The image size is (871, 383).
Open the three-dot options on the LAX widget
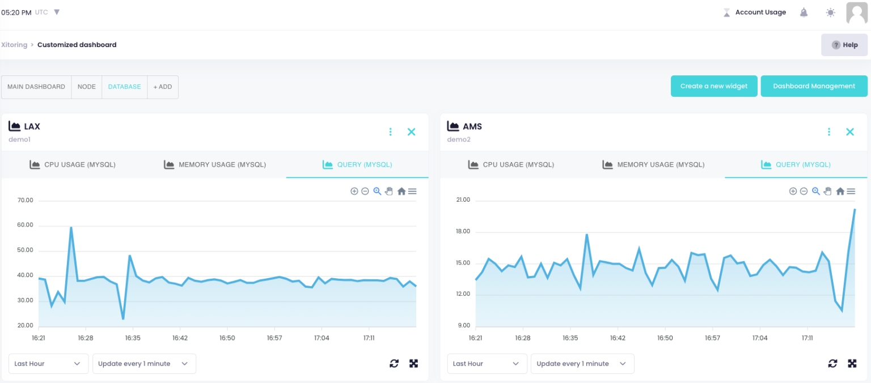(x=390, y=131)
